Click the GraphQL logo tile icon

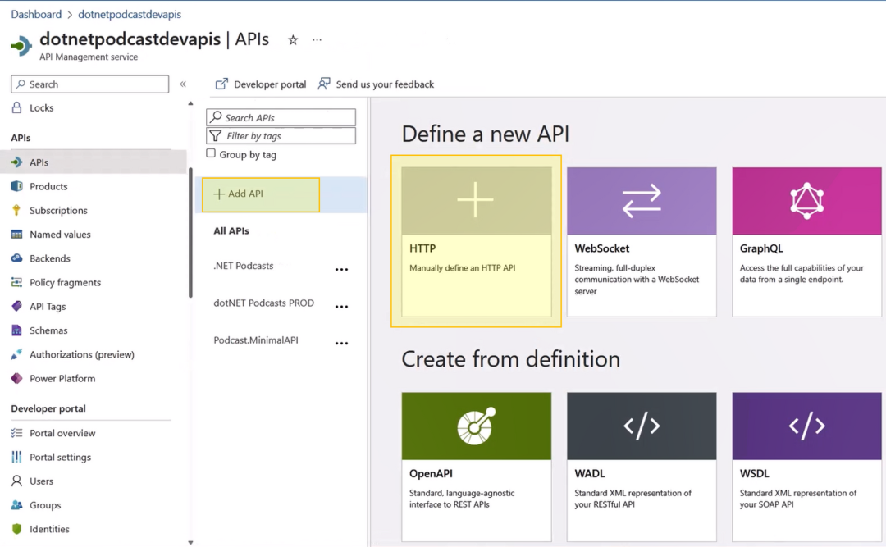[x=807, y=201]
